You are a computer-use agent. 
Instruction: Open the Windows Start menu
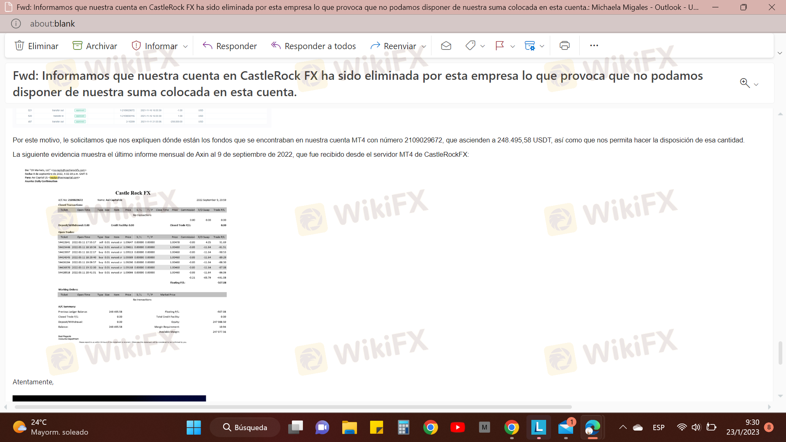pyautogui.click(x=194, y=428)
